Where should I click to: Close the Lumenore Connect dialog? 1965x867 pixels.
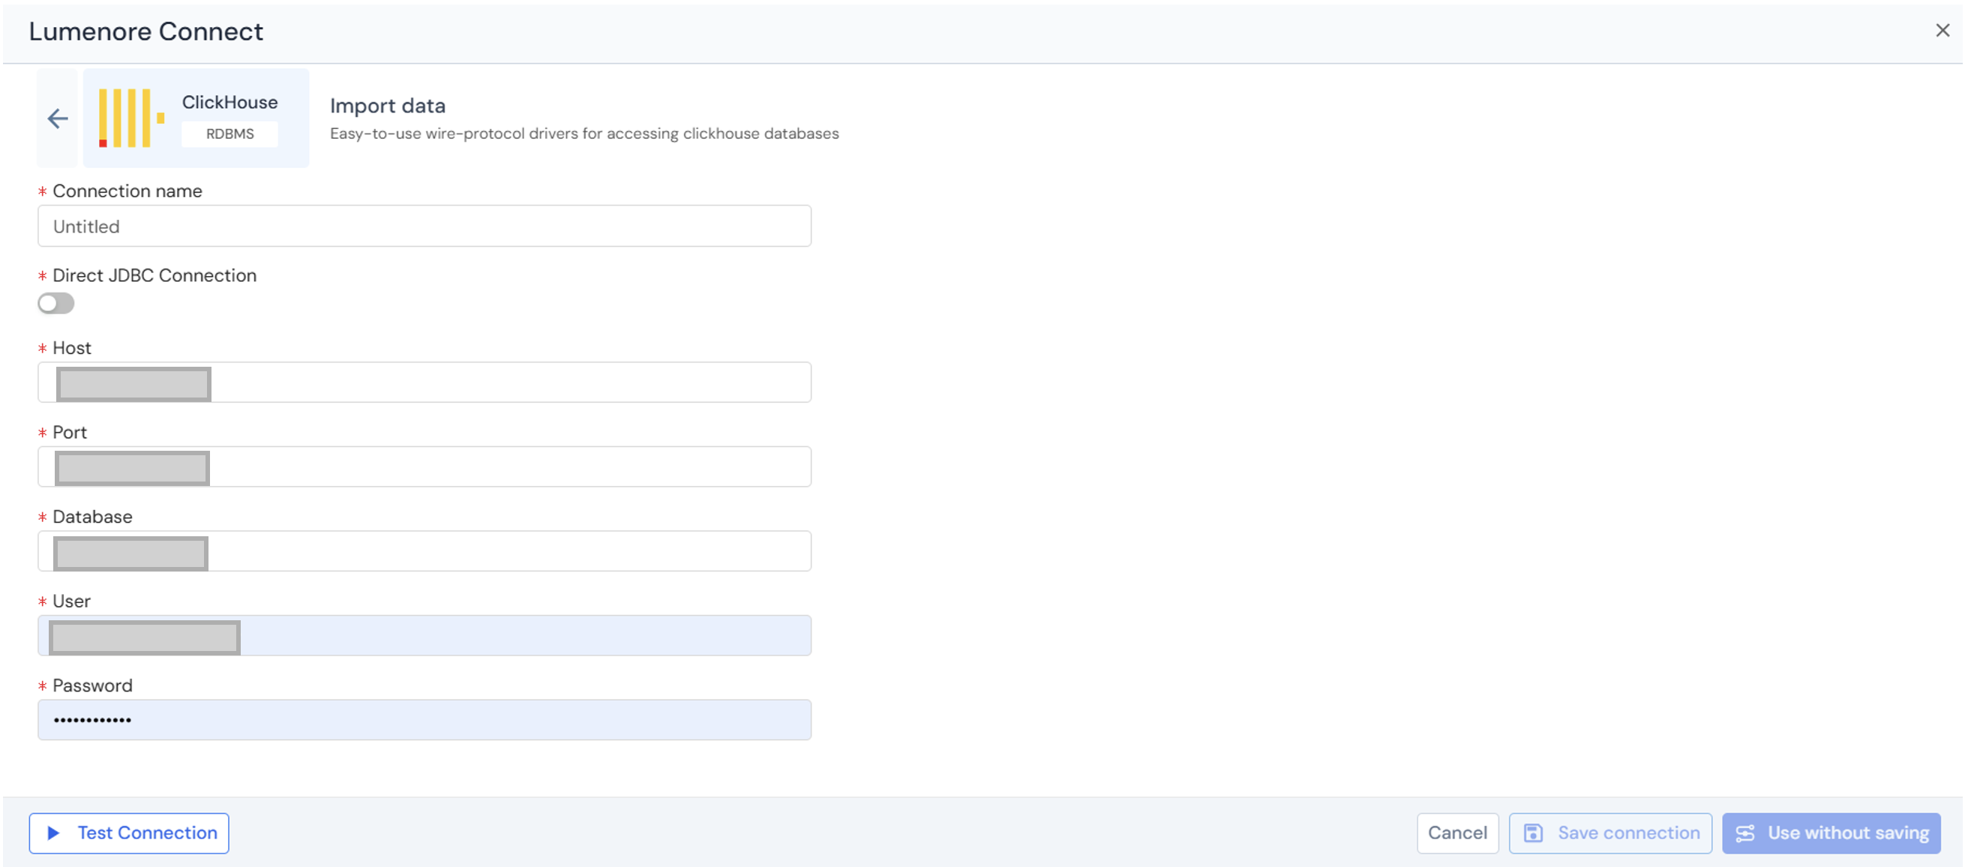(1942, 31)
